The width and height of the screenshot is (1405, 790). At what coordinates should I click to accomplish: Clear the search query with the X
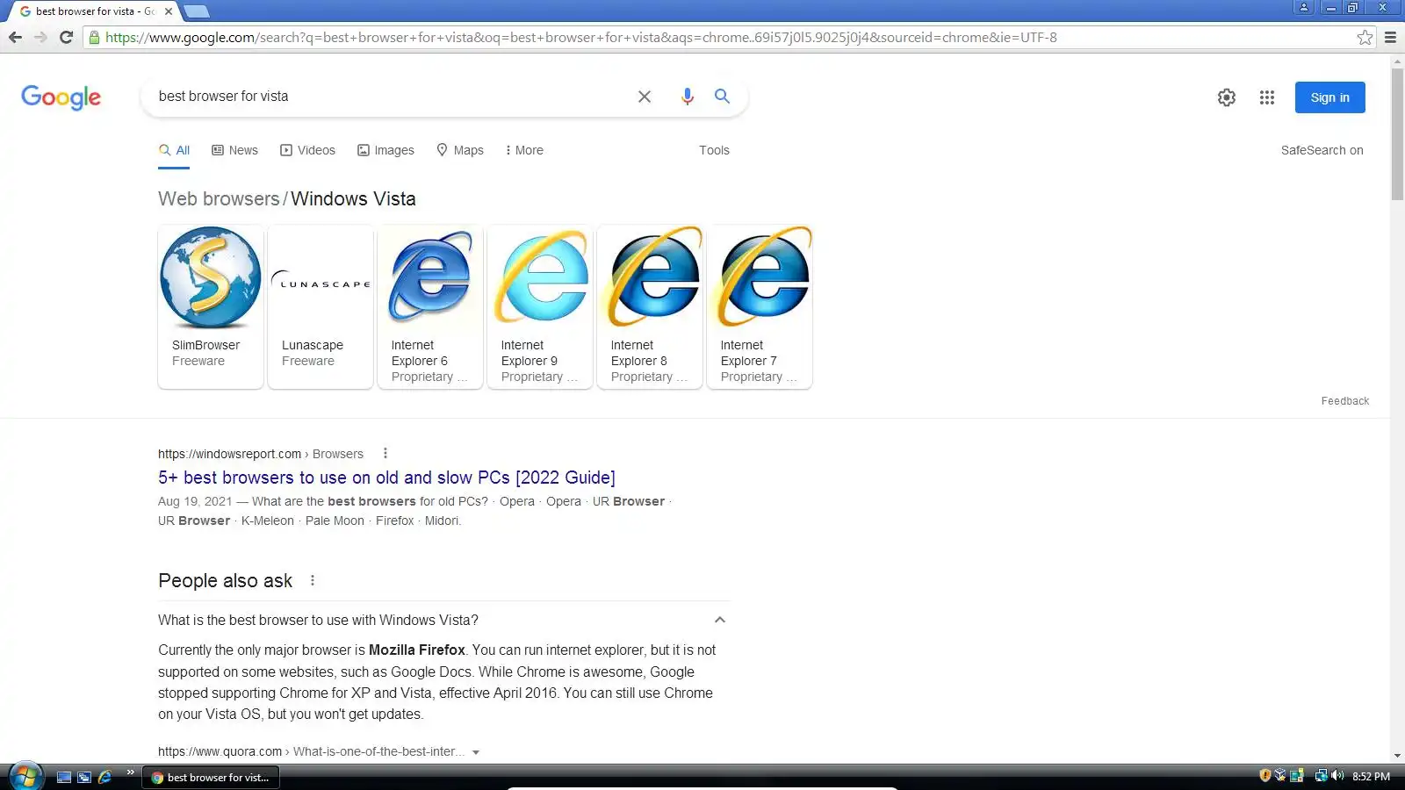tap(645, 97)
